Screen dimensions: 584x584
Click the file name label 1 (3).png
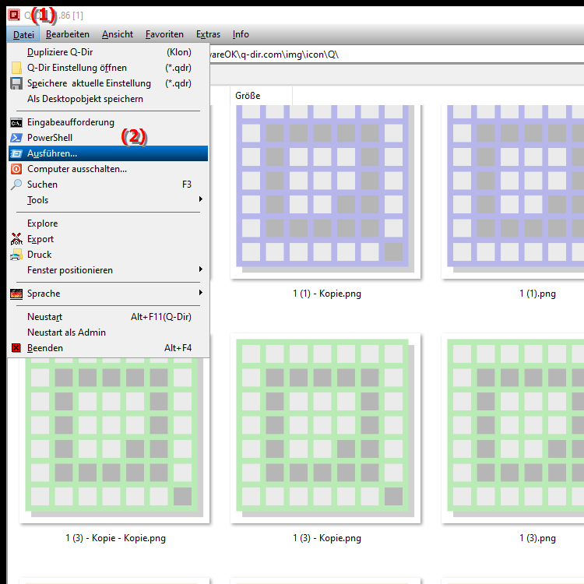pos(537,539)
